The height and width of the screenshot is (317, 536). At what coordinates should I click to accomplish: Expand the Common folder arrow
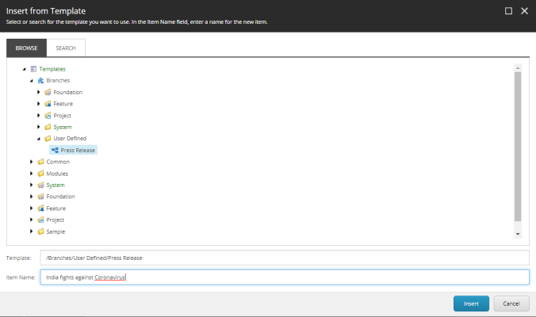point(32,162)
